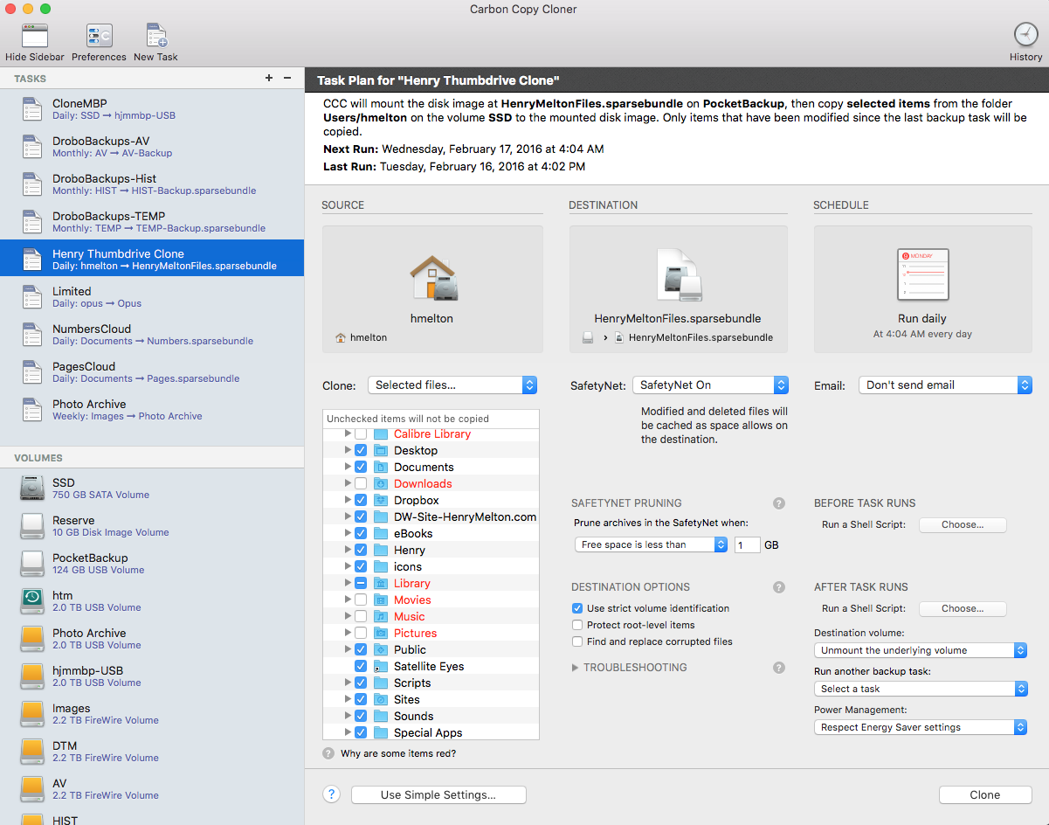The width and height of the screenshot is (1049, 825).
Task: Click SafetyNet Pruning help question mark
Action: click(x=779, y=503)
